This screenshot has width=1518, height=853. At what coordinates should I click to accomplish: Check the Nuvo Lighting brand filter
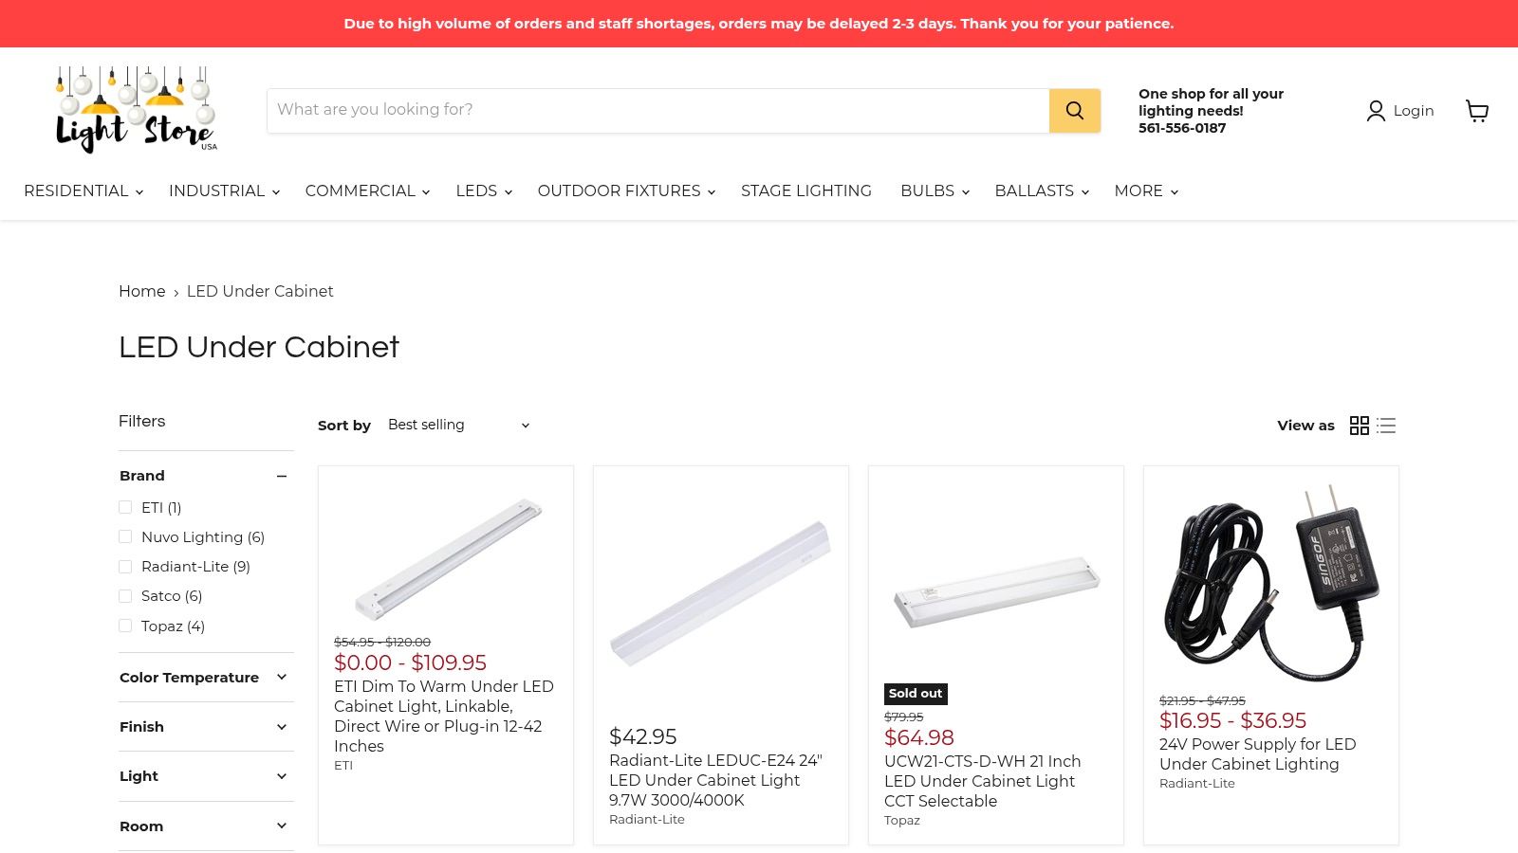[x=125, y=536]
